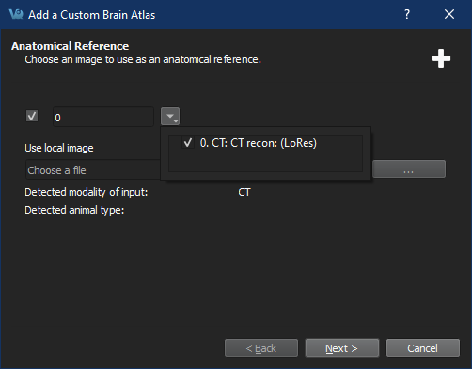The height and width of the screenshot is (369, 472).
Task: Open the file browser with the ellipsis button
Action: click(409, 169)
